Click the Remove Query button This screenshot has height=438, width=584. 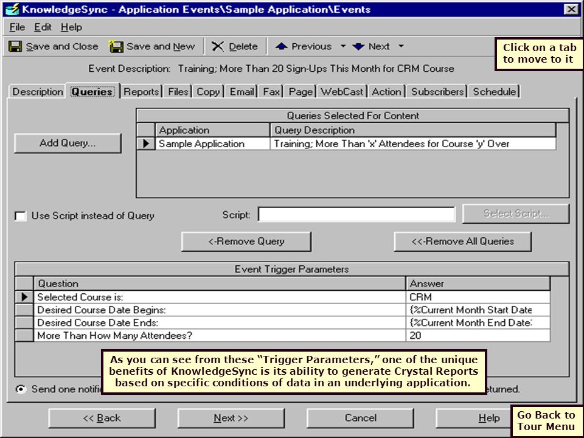coord(246,242)
